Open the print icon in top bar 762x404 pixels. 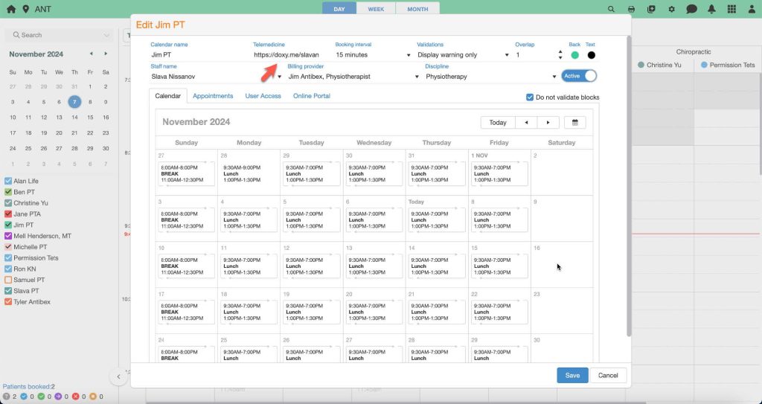[x=631, y=9]
